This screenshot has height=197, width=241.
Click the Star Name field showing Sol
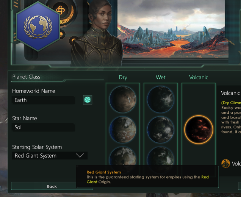[43, 127]
